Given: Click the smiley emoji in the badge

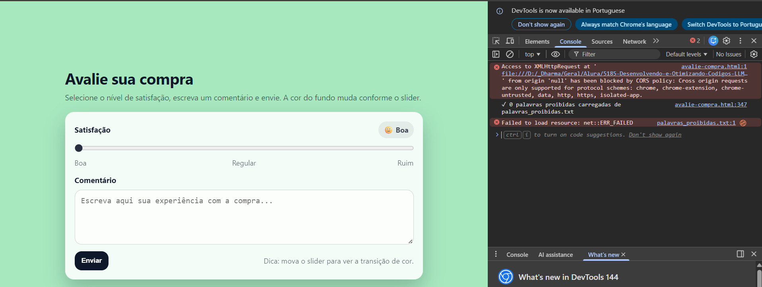Looking at the screenshot, I should coord(388,130).
